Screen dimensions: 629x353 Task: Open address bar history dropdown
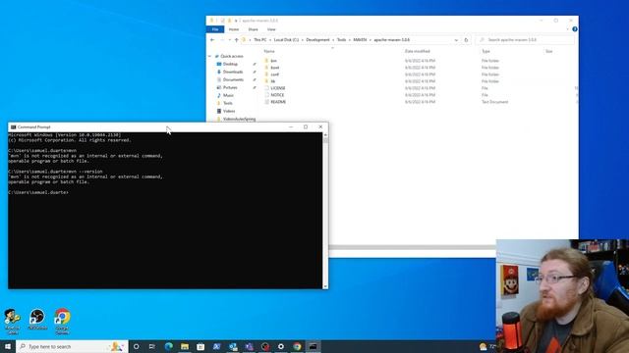click(456, 40)
